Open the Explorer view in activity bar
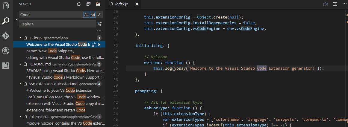 point(6,6)
